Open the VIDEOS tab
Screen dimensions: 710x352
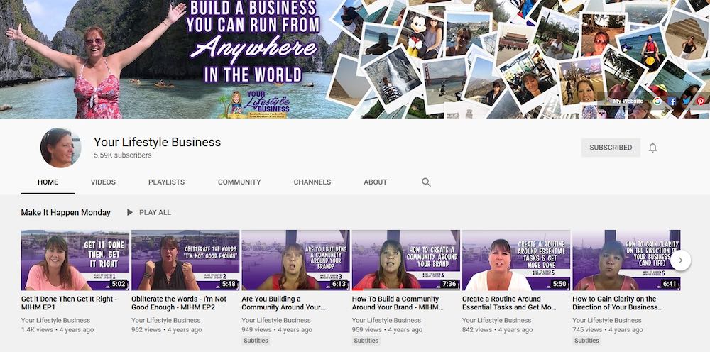click(103, 182)
